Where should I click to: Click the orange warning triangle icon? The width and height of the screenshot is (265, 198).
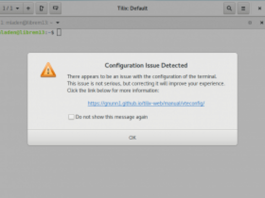coord(48,70)
